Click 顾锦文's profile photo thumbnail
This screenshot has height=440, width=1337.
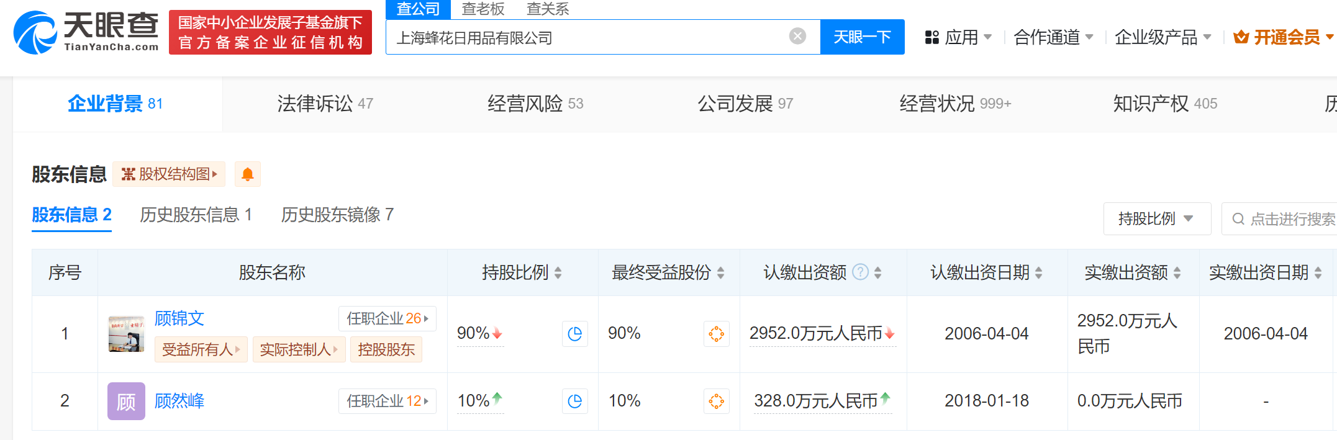[x=126, y=334]
